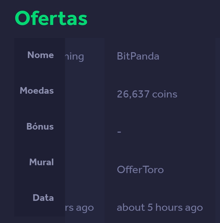Click the 'about 5 hours ago' timestamp
The height and width of the screenshot is (223, 220).
pos(160,207)
